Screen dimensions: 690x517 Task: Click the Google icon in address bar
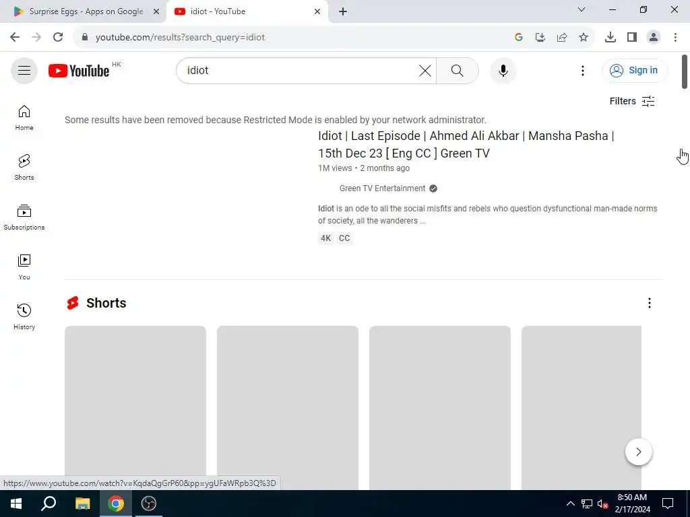[x=518, y=38]
